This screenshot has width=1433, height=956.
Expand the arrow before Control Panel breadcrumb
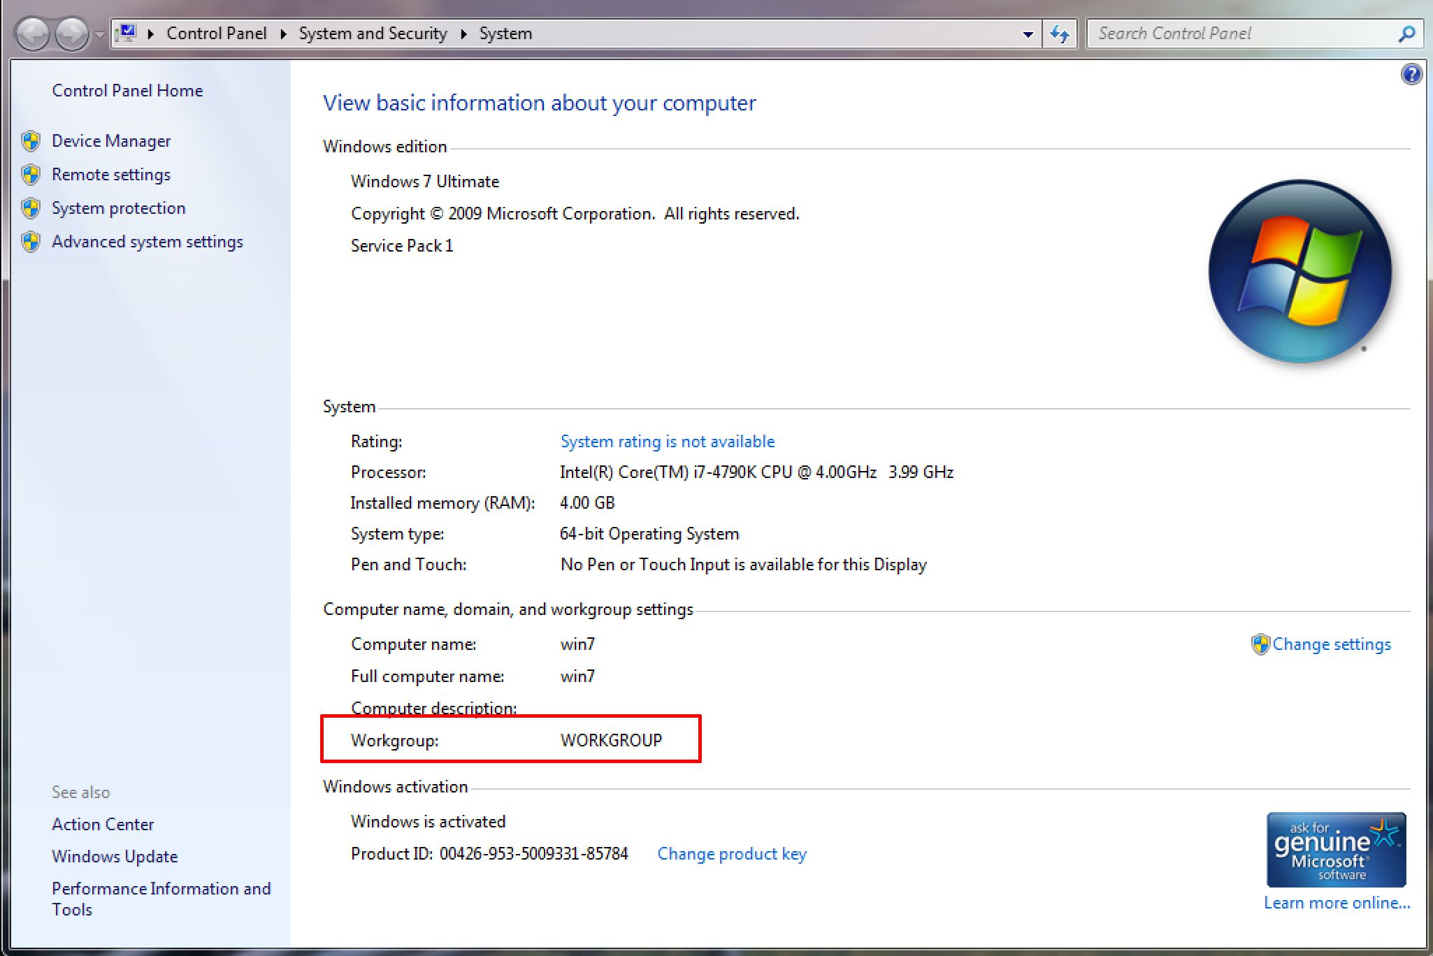pyautogui.click(x=150, y=34)
